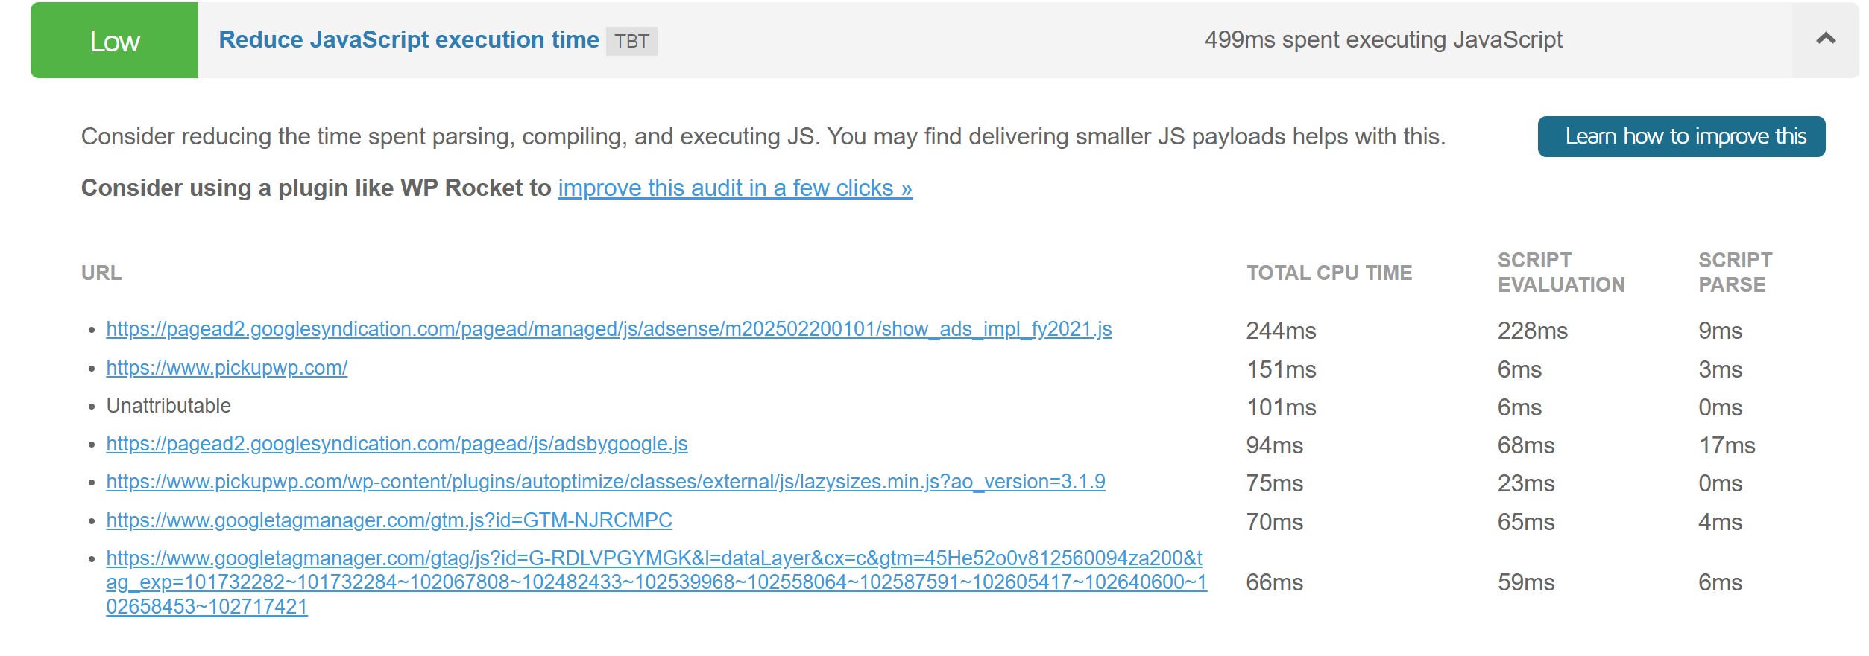Viewport: 1869px width, 656px height.
Task: Open the Reduce JavaScript execution time heading
Action: coord(409,39)
